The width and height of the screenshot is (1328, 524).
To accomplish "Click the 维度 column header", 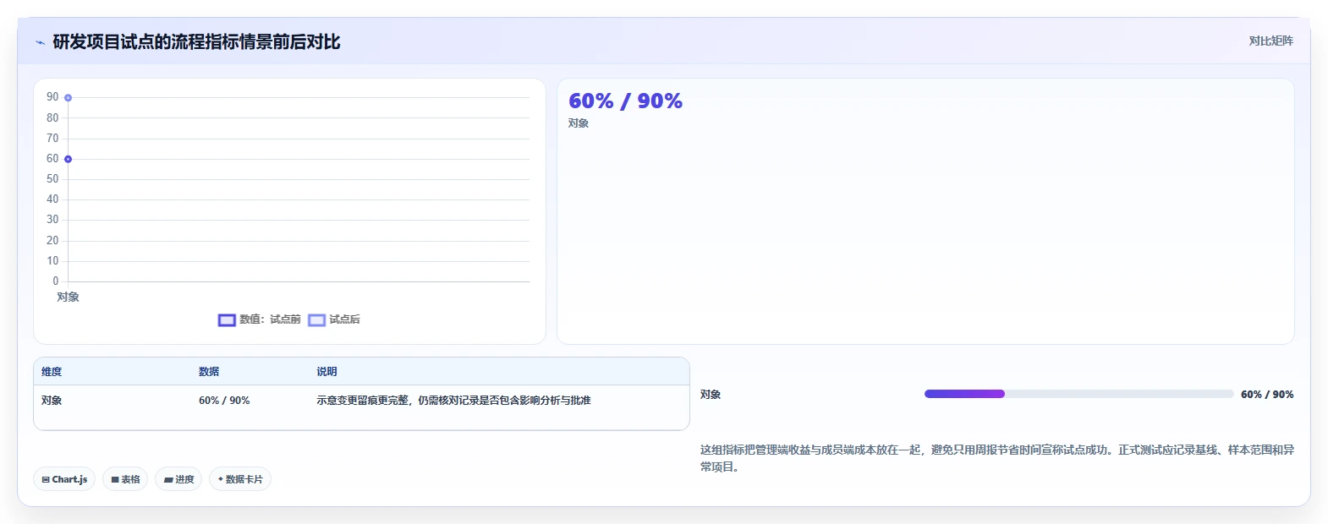I will 52,372.
